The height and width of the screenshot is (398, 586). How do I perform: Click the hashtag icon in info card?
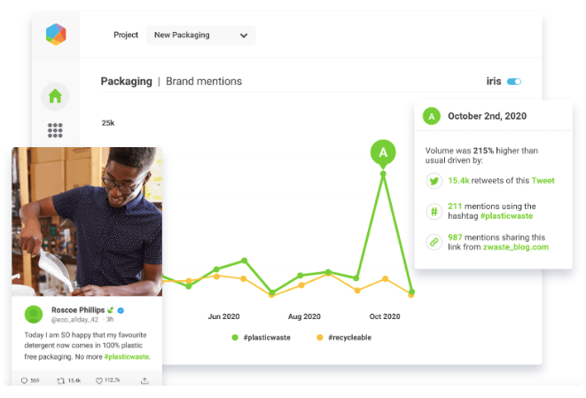434,212
